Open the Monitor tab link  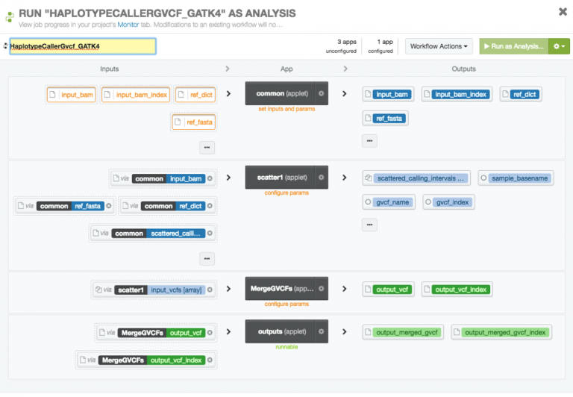click(x=128, y=25)
